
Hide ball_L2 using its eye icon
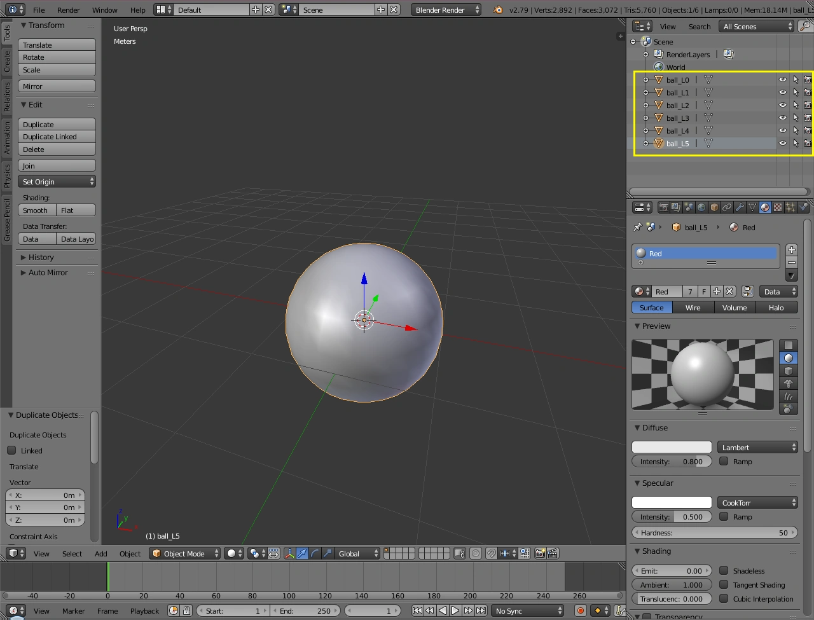point(782,105)
